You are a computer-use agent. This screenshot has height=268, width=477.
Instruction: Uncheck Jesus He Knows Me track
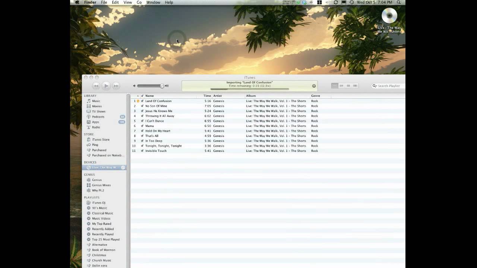[x=142, y=111]
